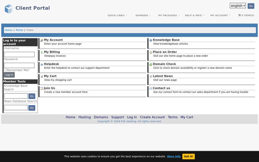
Task: Click the footer Support link
Action: 117,117
